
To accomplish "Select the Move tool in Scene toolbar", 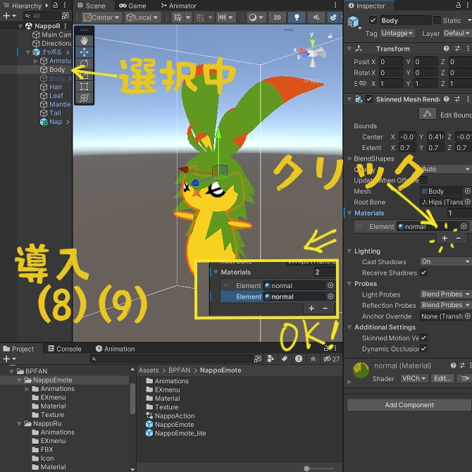I will 84,52.
